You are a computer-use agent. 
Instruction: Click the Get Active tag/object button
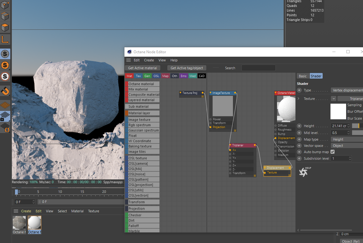(x=187, y=68)
